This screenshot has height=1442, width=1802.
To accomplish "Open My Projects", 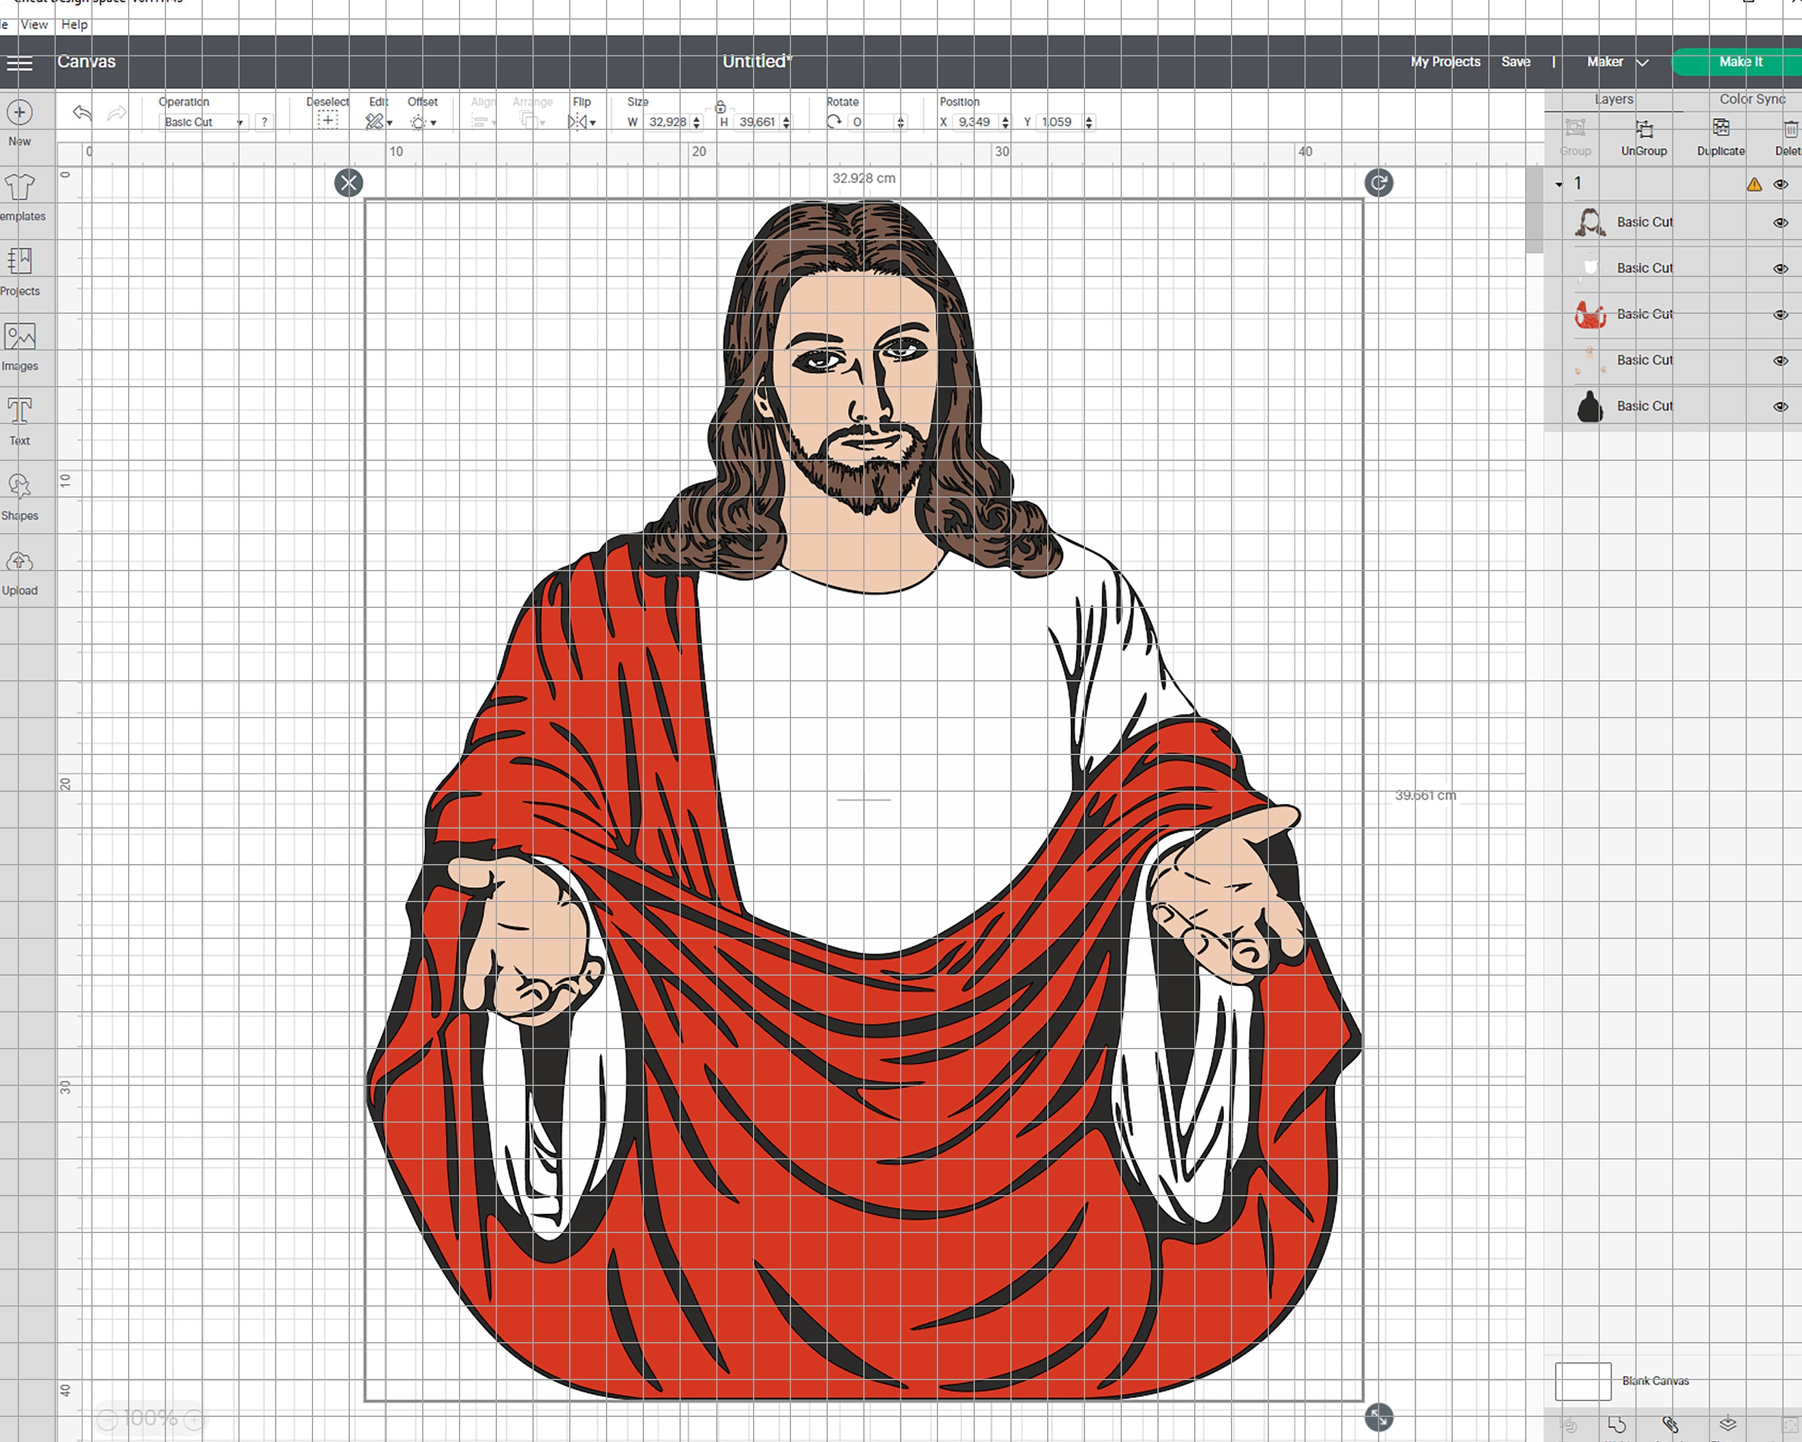I will (1445, 62).
